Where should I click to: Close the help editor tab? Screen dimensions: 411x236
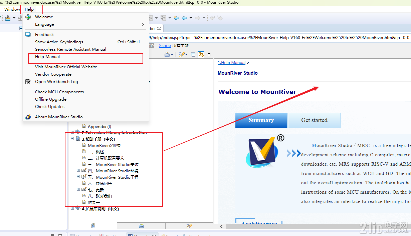click(159, 28)
